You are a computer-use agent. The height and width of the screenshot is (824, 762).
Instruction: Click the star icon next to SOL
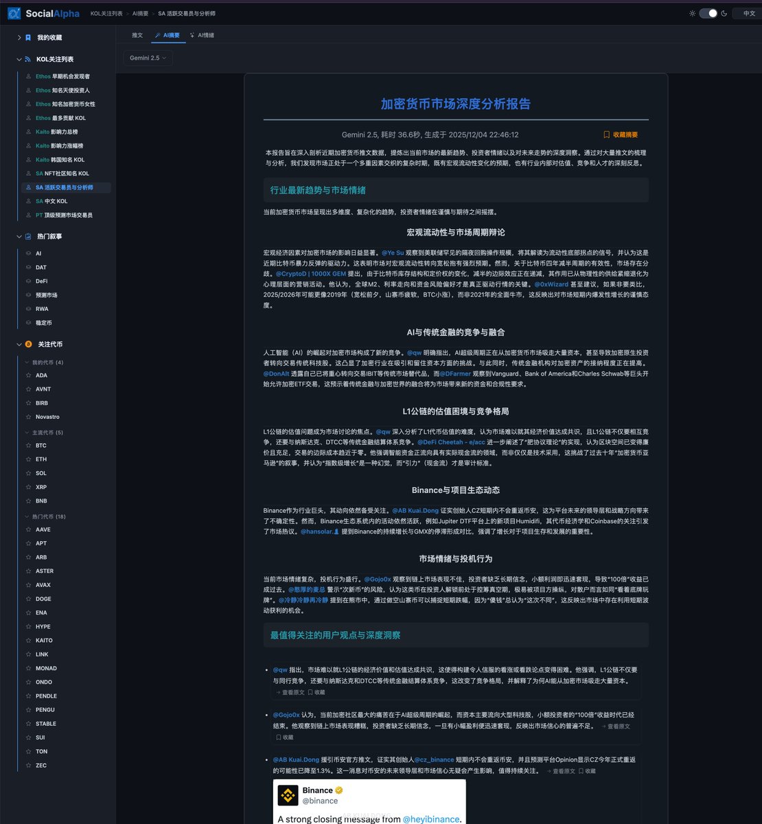[x=28, y=473]
